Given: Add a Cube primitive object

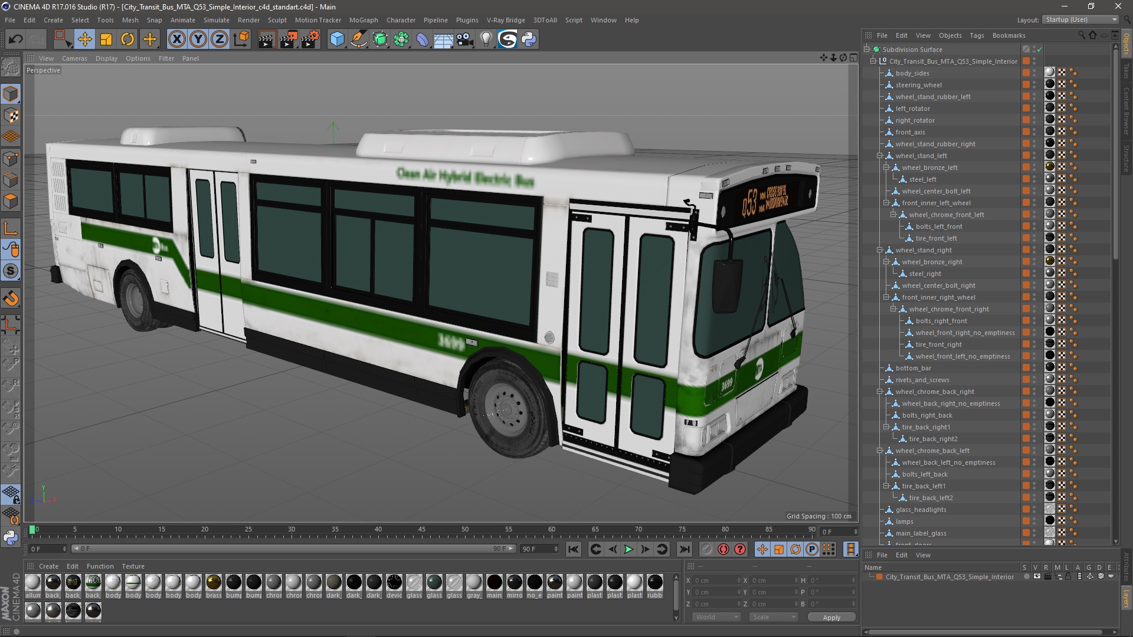Looking at the screenshot, I should (x=337, y=39).
